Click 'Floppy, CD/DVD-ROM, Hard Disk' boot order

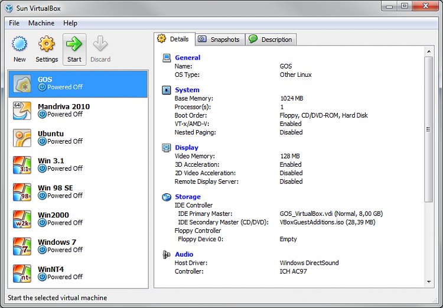[x=324, y=115]
